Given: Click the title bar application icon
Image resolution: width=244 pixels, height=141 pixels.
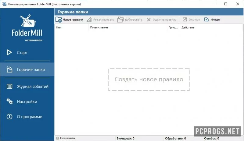Looking at the screenshot, I should [x=4, y=4].
